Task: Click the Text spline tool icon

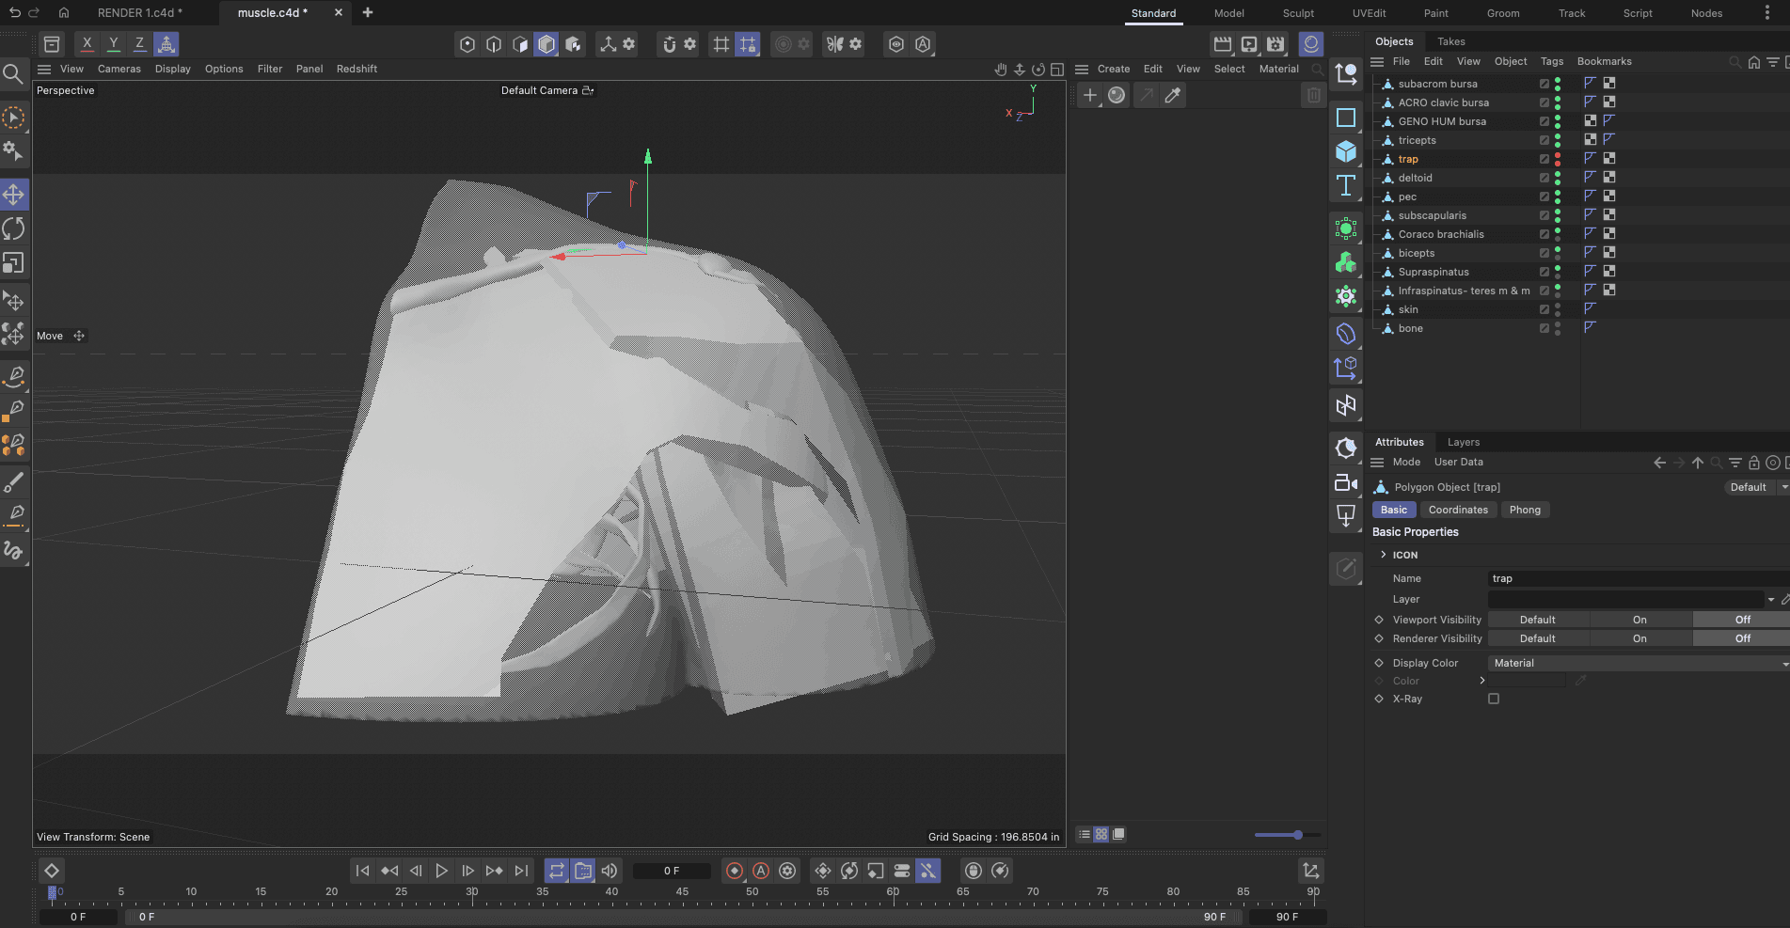Action: point(1346,186)
